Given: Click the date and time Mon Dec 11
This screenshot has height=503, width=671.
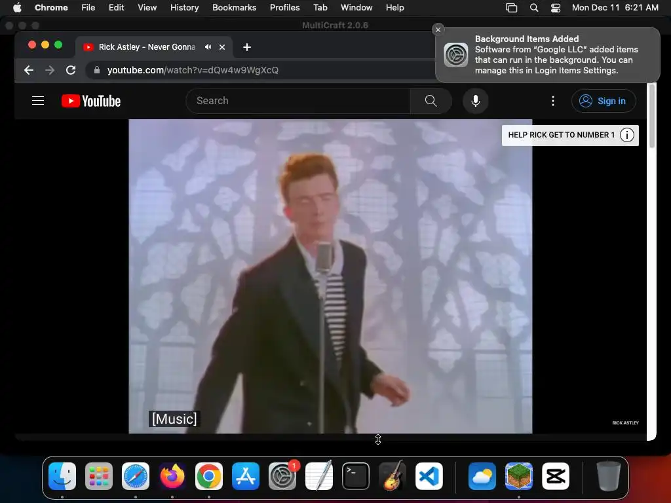Looking at the screenshot, I should (615, 8).
